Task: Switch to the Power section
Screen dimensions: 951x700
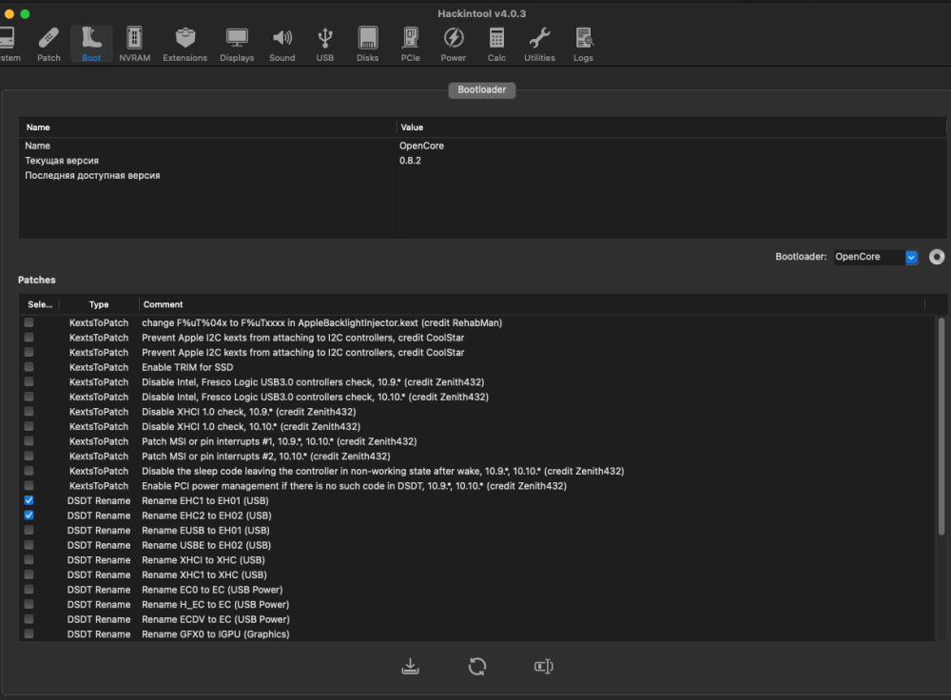Action: pyautogui.click(x=453, y=45)
